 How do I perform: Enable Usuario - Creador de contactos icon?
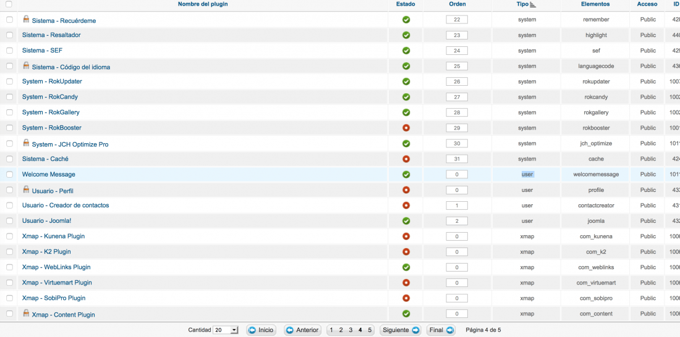tap(406, 206)
